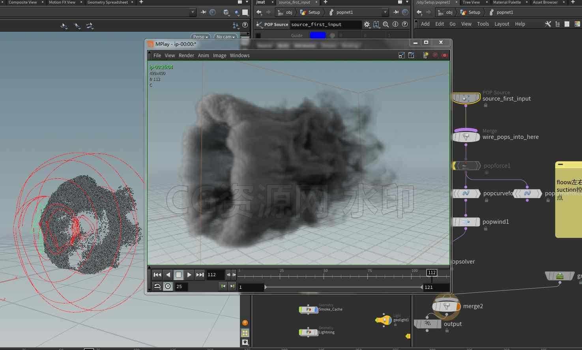The width and height of the screenshot is (582, 350).
Task: Switch to the Geometry Spreadsheet tab
Action: point(108,2)
